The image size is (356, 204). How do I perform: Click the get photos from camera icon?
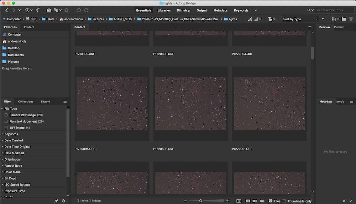tap(48, 10)
